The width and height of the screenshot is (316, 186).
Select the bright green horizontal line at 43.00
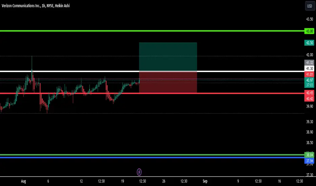click(x=152, y=31)
